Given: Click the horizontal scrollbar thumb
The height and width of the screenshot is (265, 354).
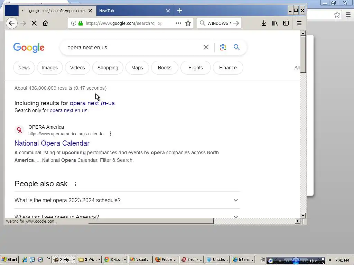Looking at the screenshot, I should 151,221.
